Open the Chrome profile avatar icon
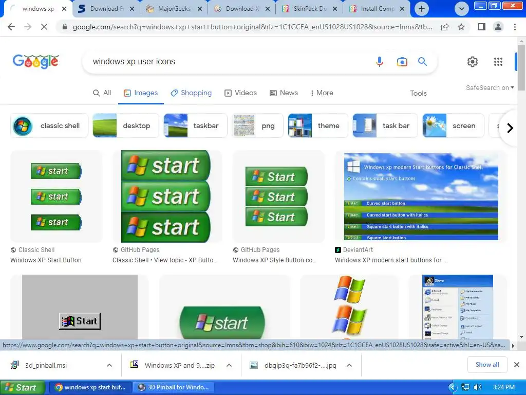526x395 pixels. click(498, 27)
